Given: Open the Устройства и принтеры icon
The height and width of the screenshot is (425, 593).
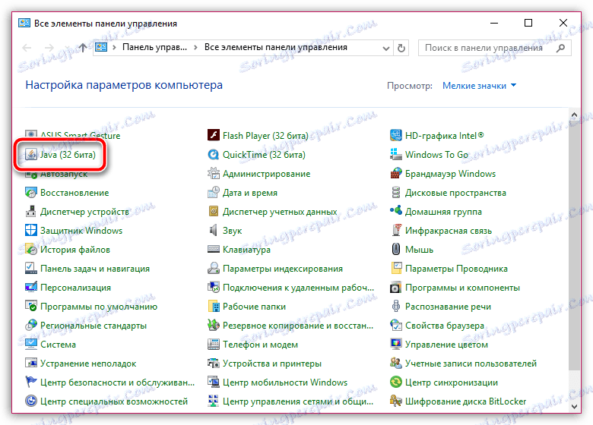Looking at the screenshot, I should (x=214, y=363).
